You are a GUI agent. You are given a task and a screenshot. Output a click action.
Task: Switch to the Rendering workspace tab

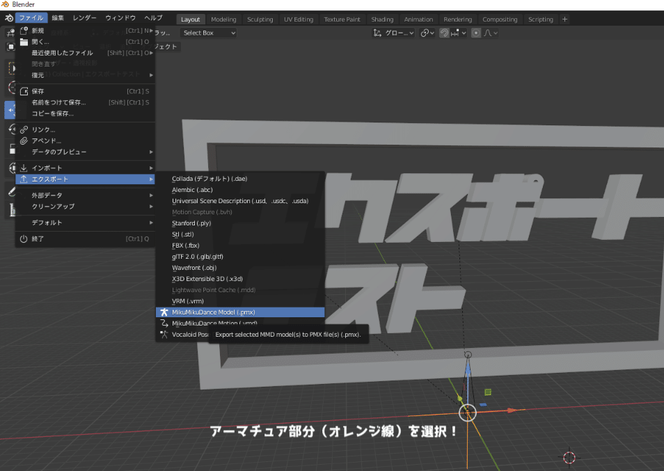tap(458, 19)
